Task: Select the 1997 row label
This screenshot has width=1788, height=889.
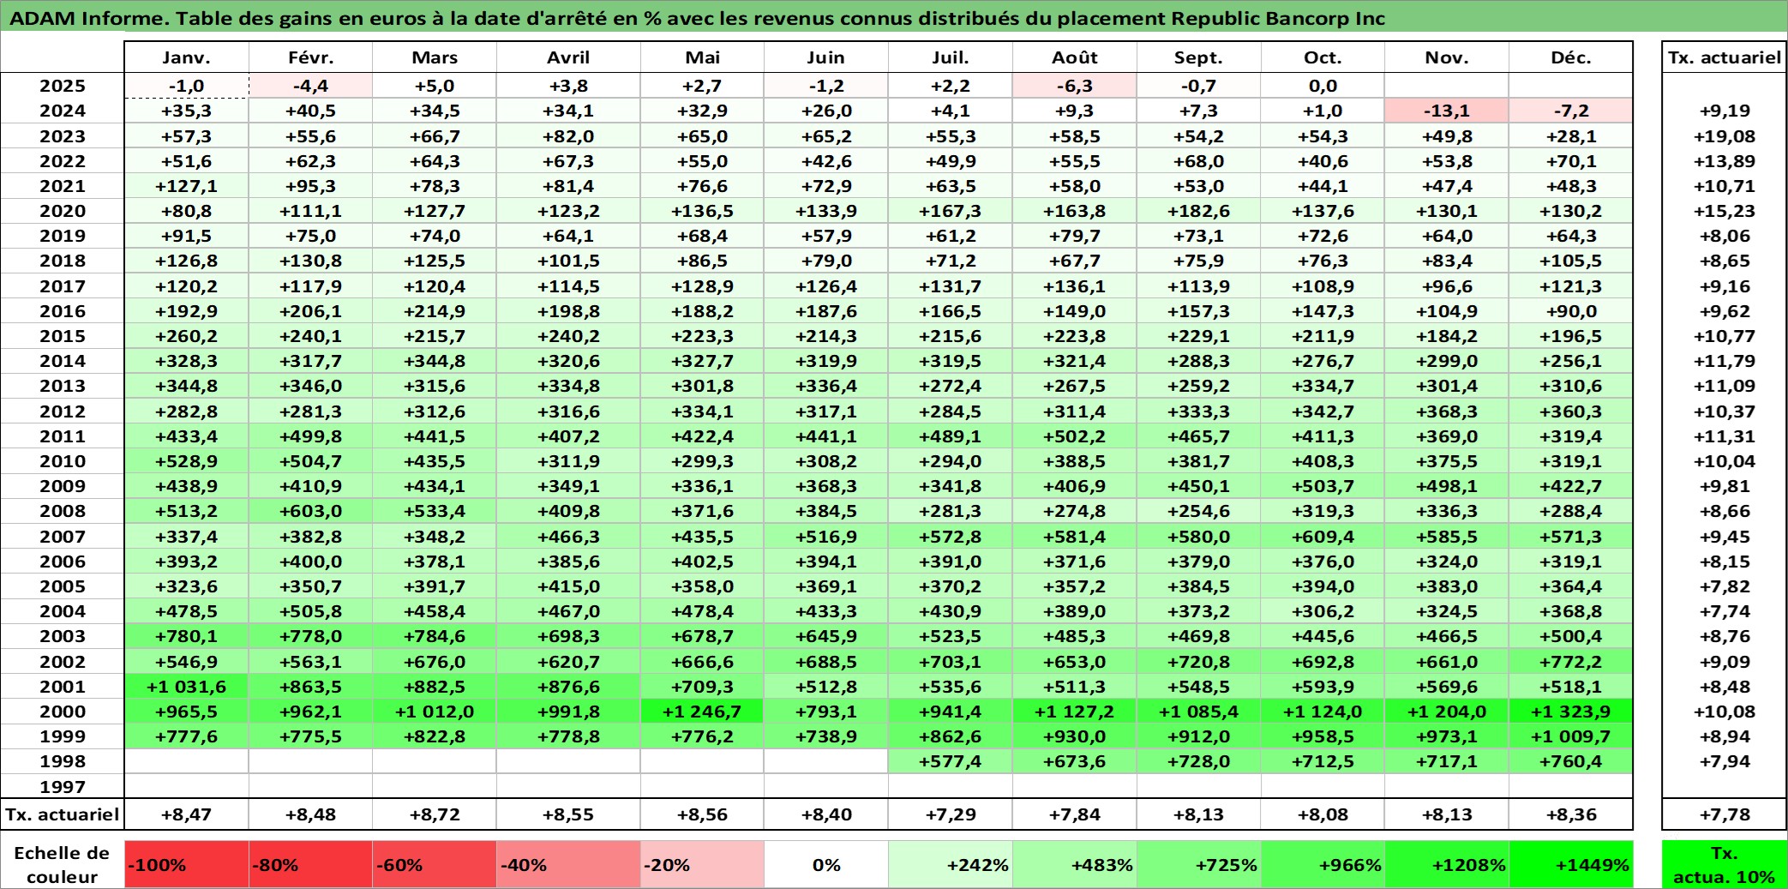Action: [x=62, y=787]
